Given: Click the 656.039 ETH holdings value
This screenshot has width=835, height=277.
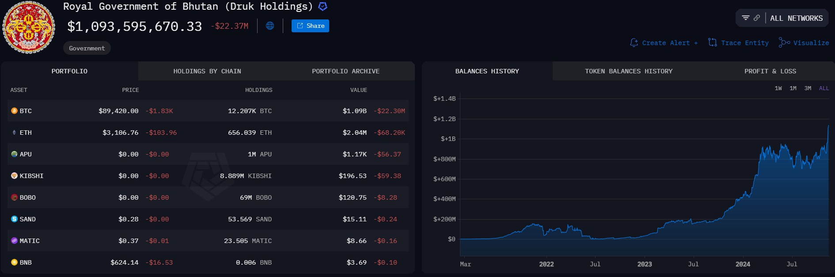Looking at the screenshot, I should (250, 133).
